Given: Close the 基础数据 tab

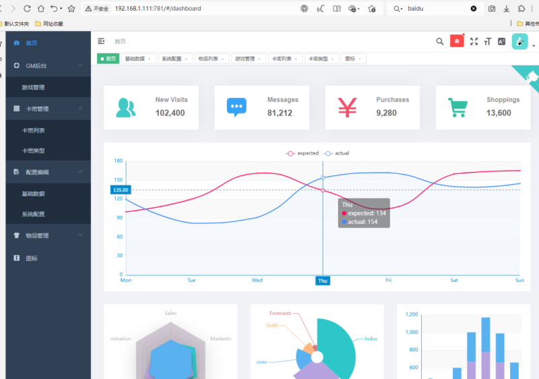Looking at the screenshot, I should pos(150,59).
